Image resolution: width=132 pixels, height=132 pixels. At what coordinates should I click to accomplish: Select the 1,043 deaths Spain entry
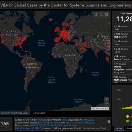pos(122,50)
